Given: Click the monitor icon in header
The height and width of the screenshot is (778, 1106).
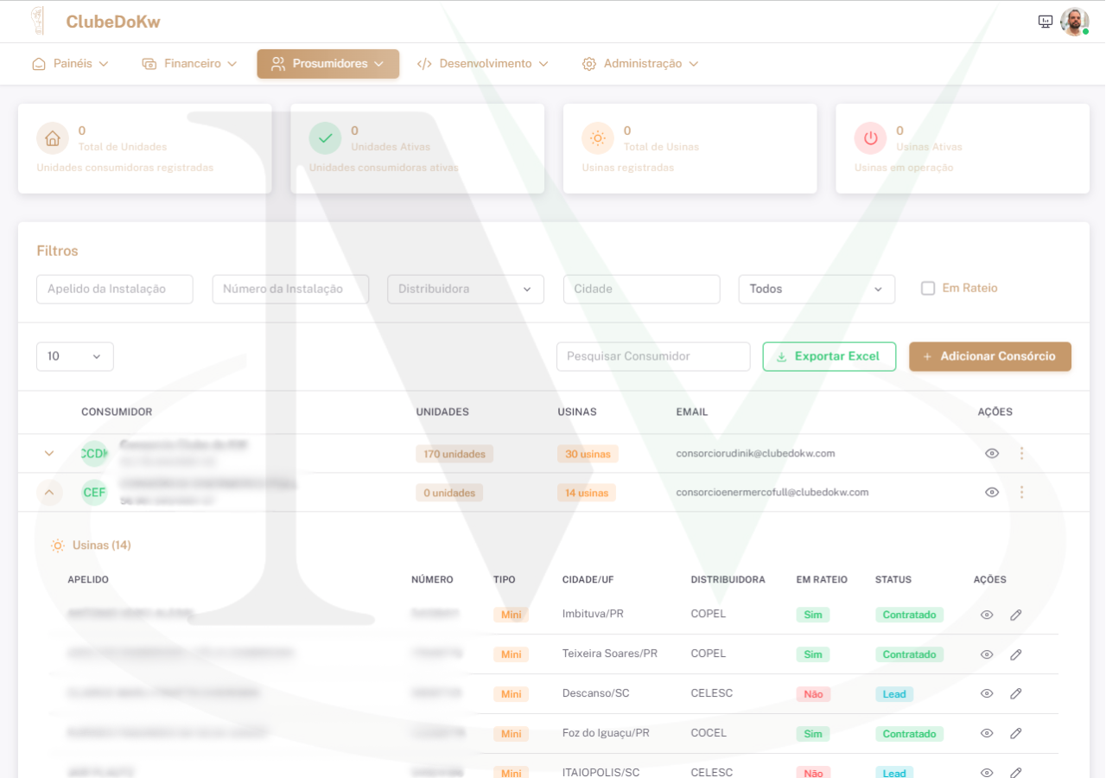Looking at the screenshot, I should tap(1046, 22).
